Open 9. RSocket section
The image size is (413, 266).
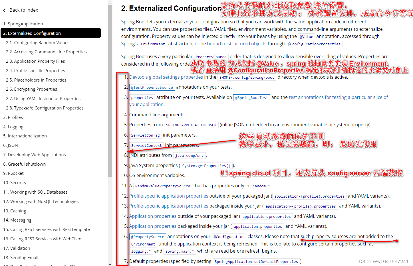click(13, 173)
